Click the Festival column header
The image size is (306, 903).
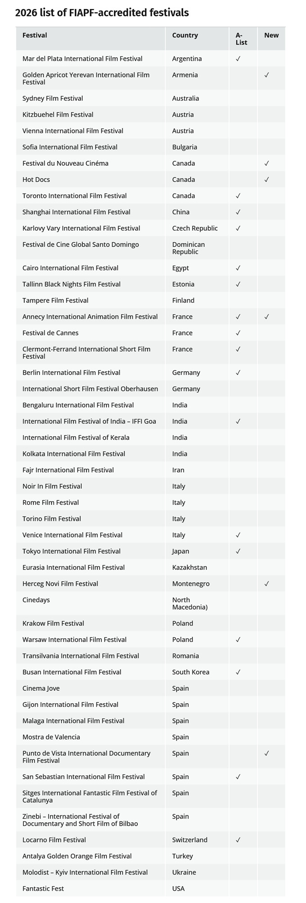coord(35,35)
